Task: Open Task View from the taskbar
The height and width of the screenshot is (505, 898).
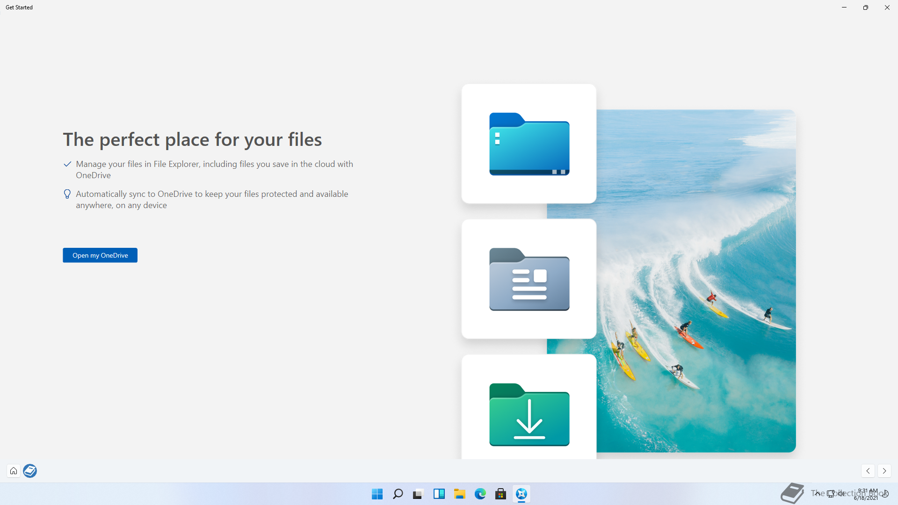Action: coord(418,494)
